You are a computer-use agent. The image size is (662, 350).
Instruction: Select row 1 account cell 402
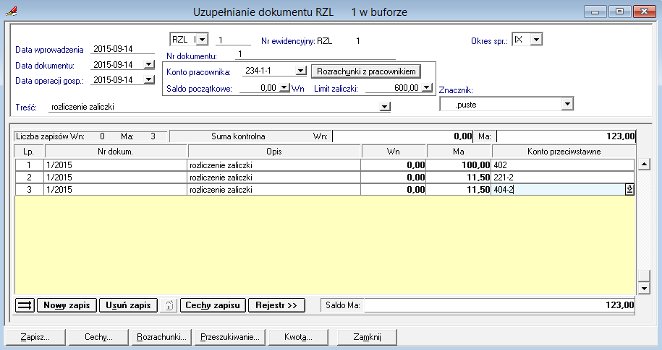click(563, 165)
